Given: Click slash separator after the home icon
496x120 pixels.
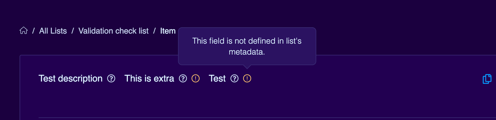Looking at the screenshot, I should [x=33, y=31].
